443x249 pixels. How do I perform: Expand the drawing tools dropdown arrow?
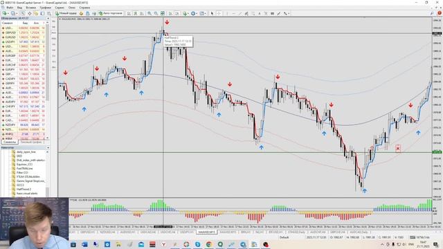point(289,13)
